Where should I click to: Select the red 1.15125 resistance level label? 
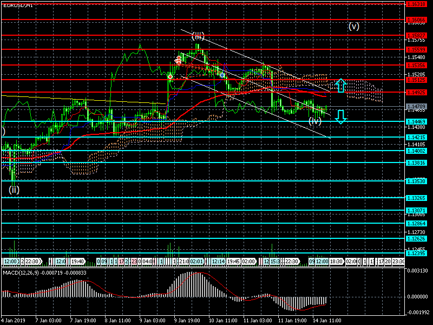point(417,80)
